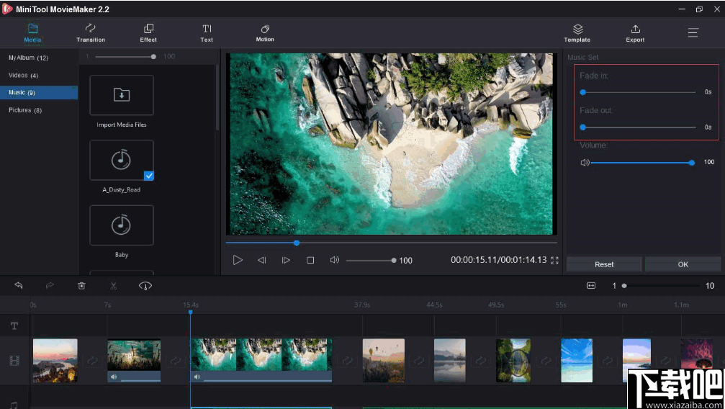
Task: Click transition slot after balloons clip
Action: 419,361
